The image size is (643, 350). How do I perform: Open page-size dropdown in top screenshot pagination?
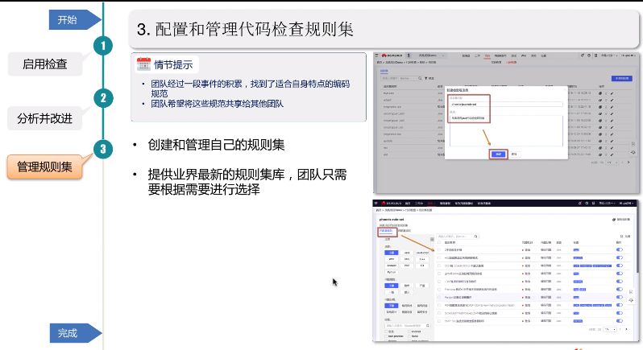click(x=612, y=163)
